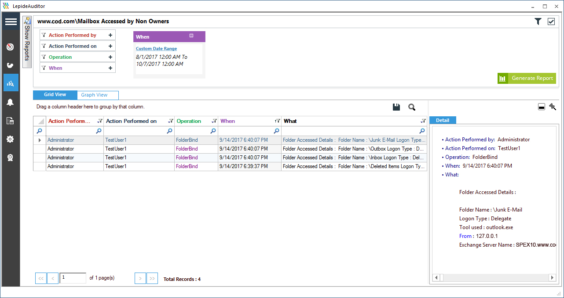Screen dimensions: 564x298
Task: Click the Generate Report button
Action: (527, 78)
